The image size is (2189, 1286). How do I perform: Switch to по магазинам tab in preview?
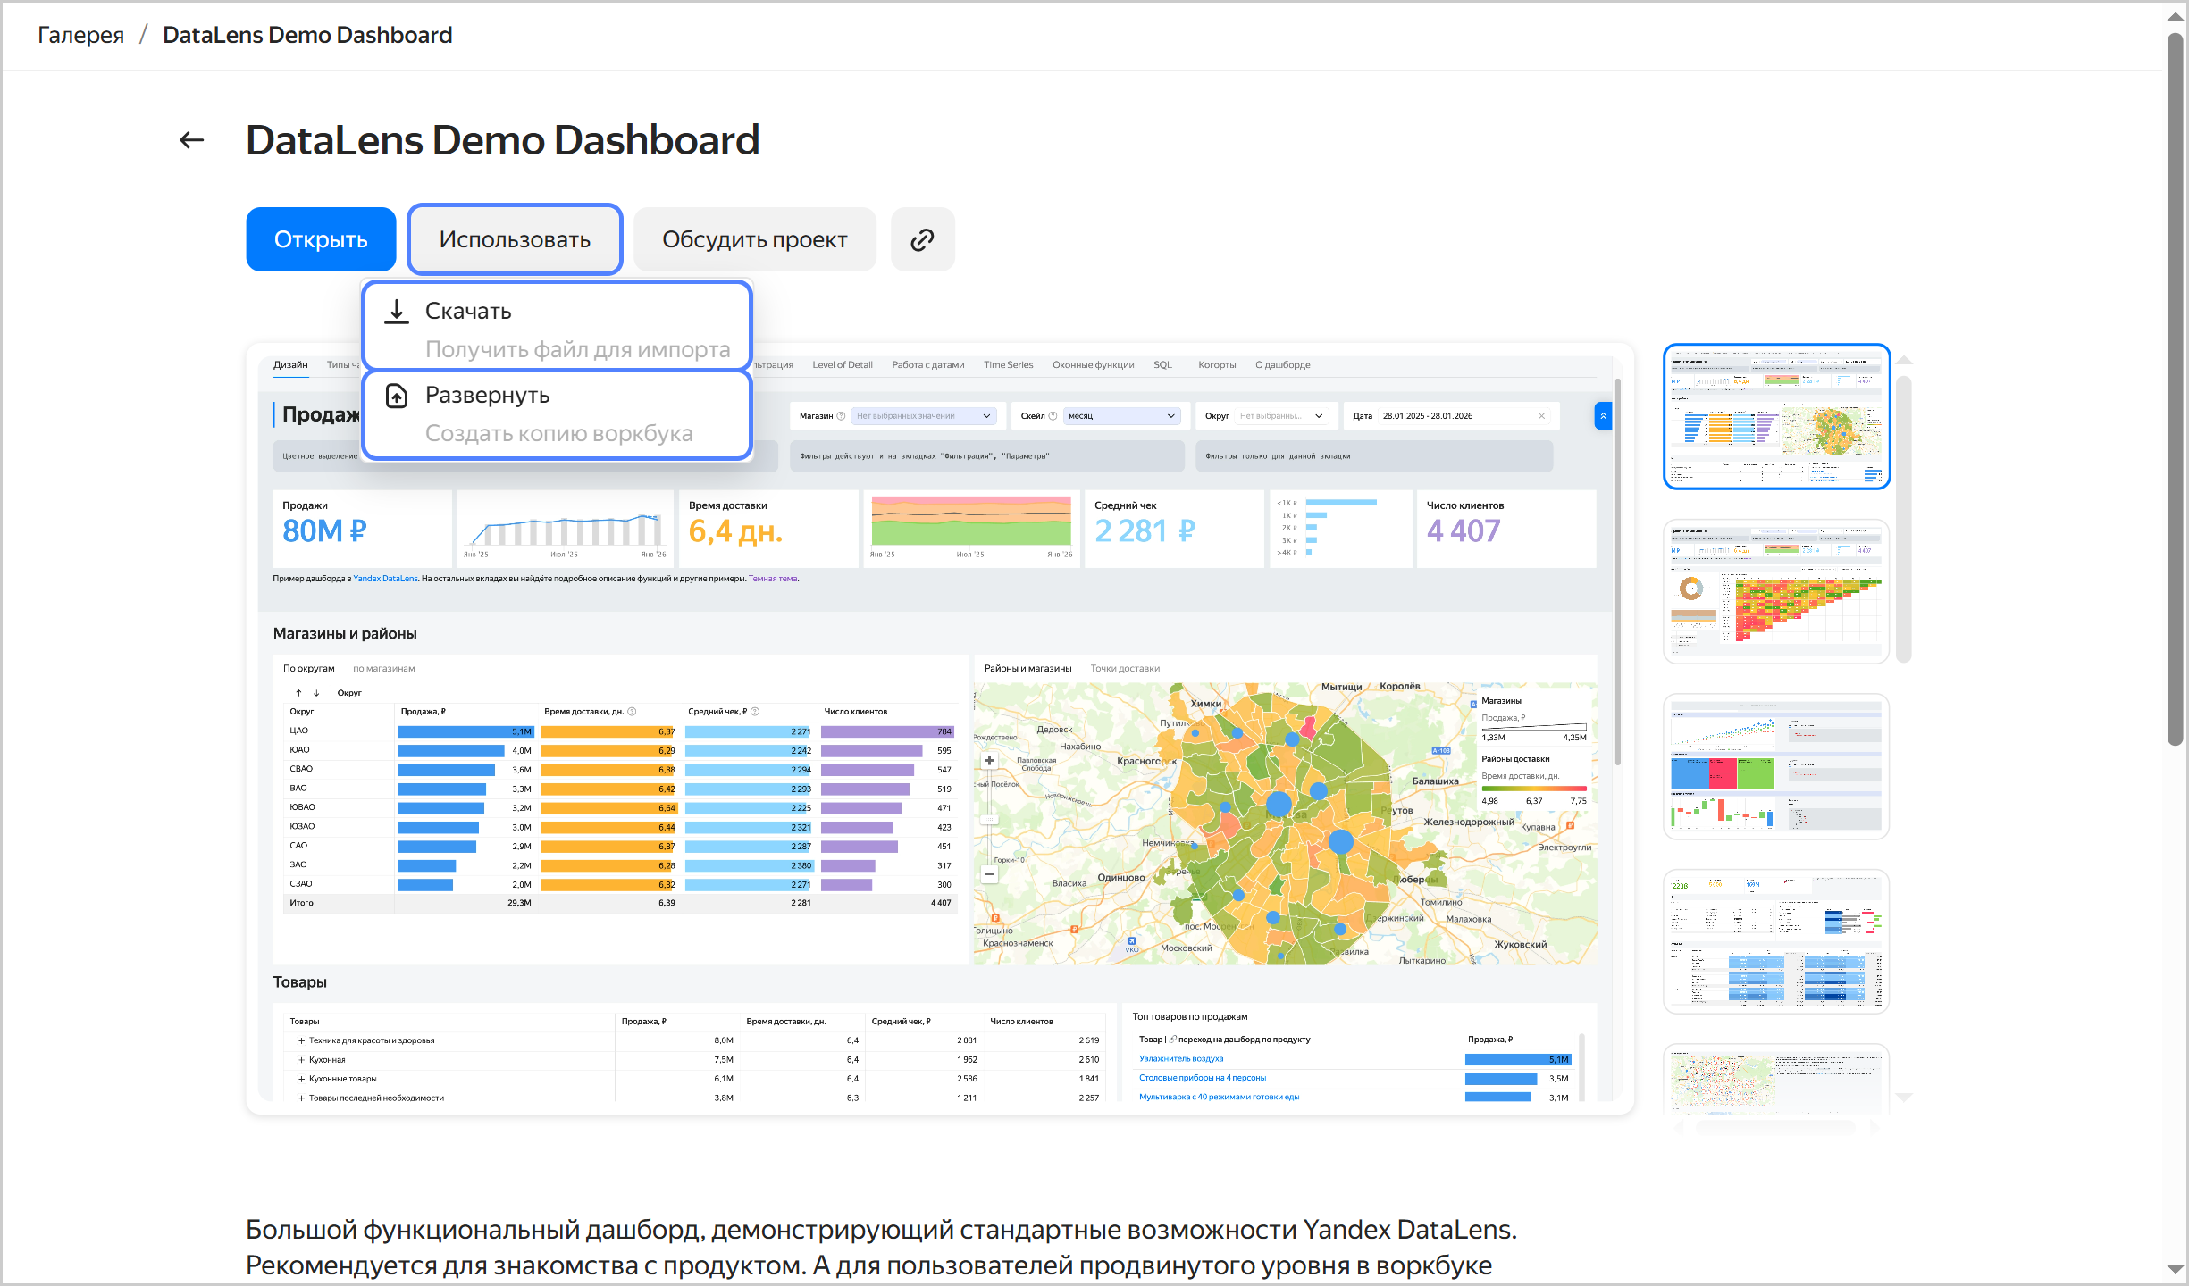[x=383, y=668]
